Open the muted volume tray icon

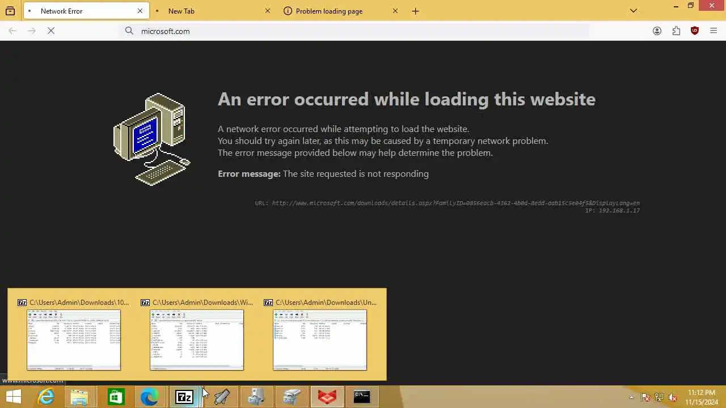tap(673, 397)
